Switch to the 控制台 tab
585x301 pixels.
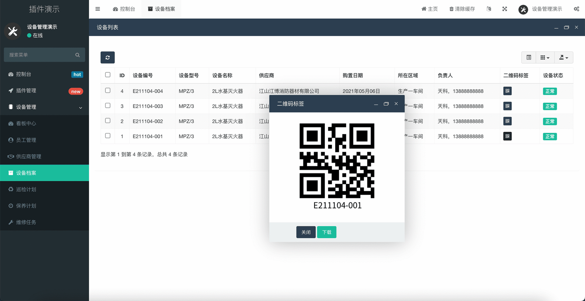(x=124, y=9)
